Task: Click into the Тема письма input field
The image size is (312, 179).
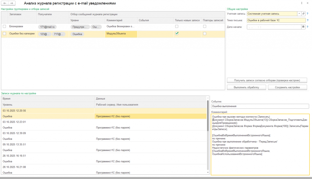Action: [276, 20]
